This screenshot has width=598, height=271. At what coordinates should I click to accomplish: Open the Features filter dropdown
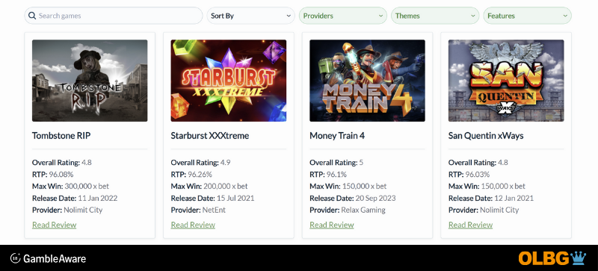coord(527,16)
